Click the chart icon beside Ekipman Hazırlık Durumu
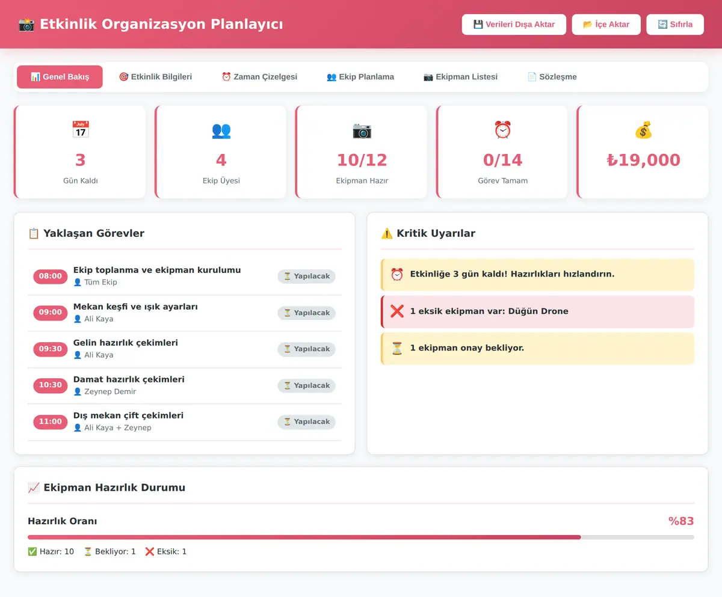Image resolution: width=722 pixels, height=597 pixels. pyautogui.click(x=34, y=488)
